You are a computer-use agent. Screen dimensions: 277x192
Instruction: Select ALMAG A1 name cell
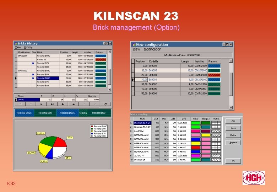pos(142,156)
